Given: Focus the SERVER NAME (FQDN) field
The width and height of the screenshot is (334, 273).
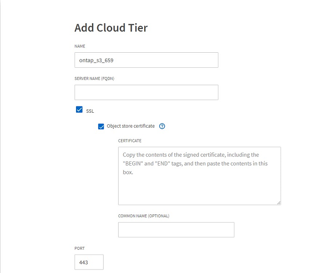Looking at the screenshot, I should pos(146,92).
